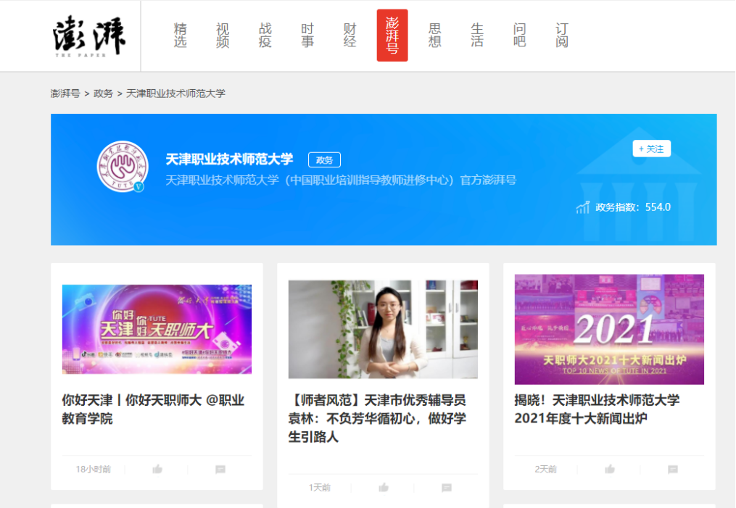This screenshot has width=736, height=508.
Task: Like the 师者风范 article with thumbs-up
Action: coord(384,488)
